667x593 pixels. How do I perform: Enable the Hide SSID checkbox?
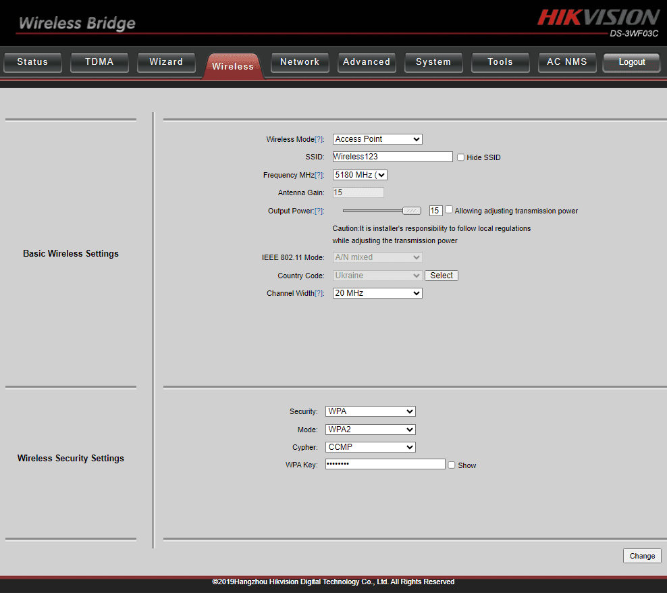[460, 157]
